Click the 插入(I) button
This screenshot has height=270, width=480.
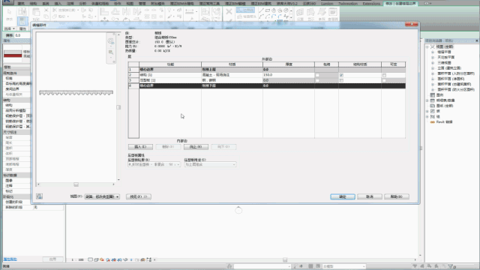(x=140, y=147)
